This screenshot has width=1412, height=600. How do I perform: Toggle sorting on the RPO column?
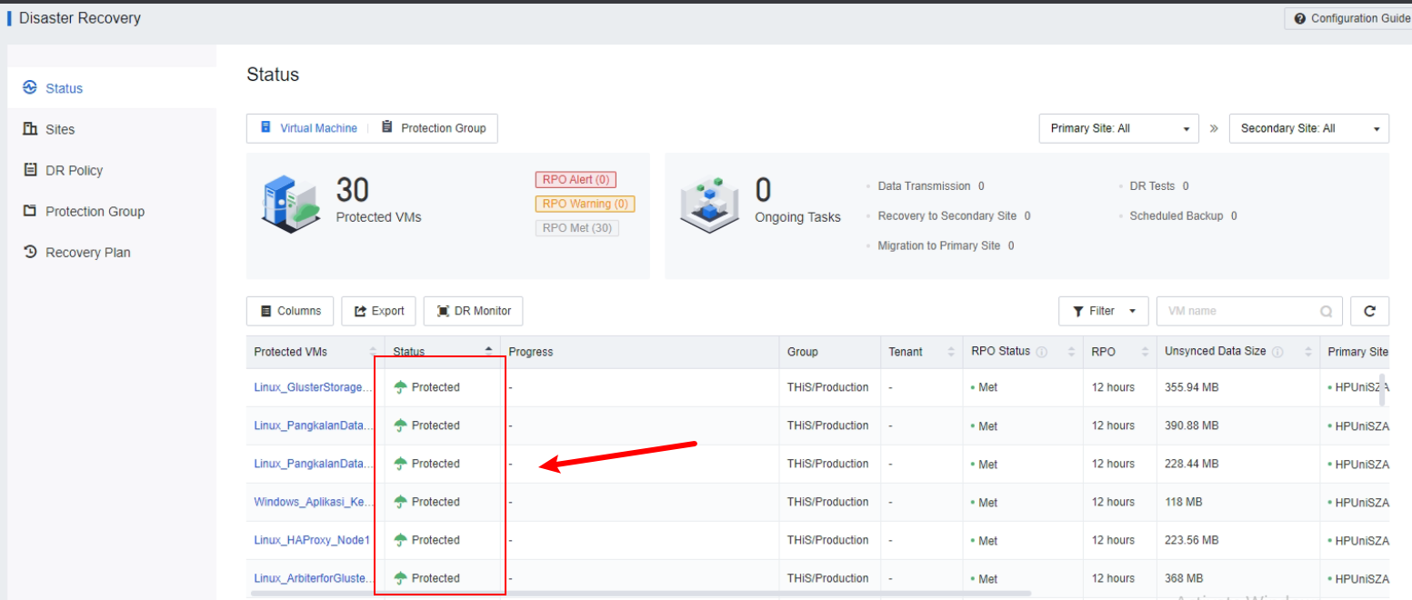pos(1143,352)
